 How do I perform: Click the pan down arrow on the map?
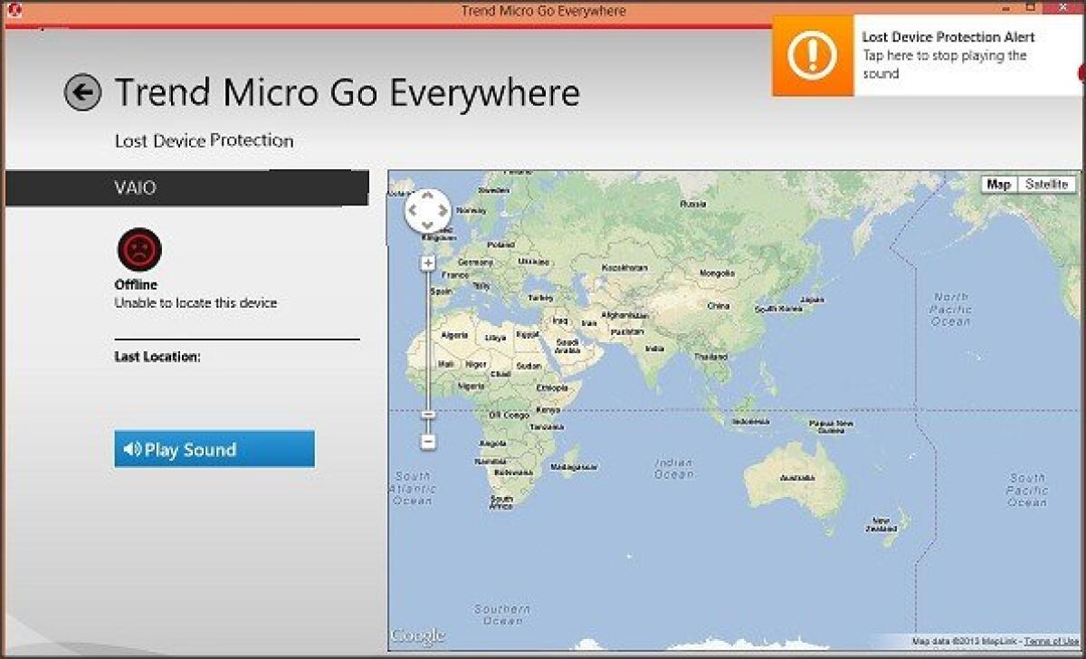click(x=426, y=224)
